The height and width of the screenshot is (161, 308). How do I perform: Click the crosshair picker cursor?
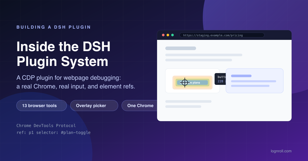[185, 83]
